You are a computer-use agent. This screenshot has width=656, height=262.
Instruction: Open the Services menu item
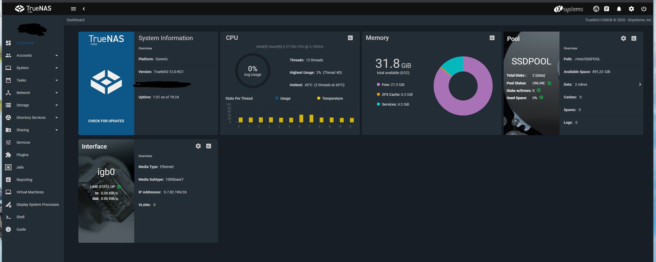[23, 142]
